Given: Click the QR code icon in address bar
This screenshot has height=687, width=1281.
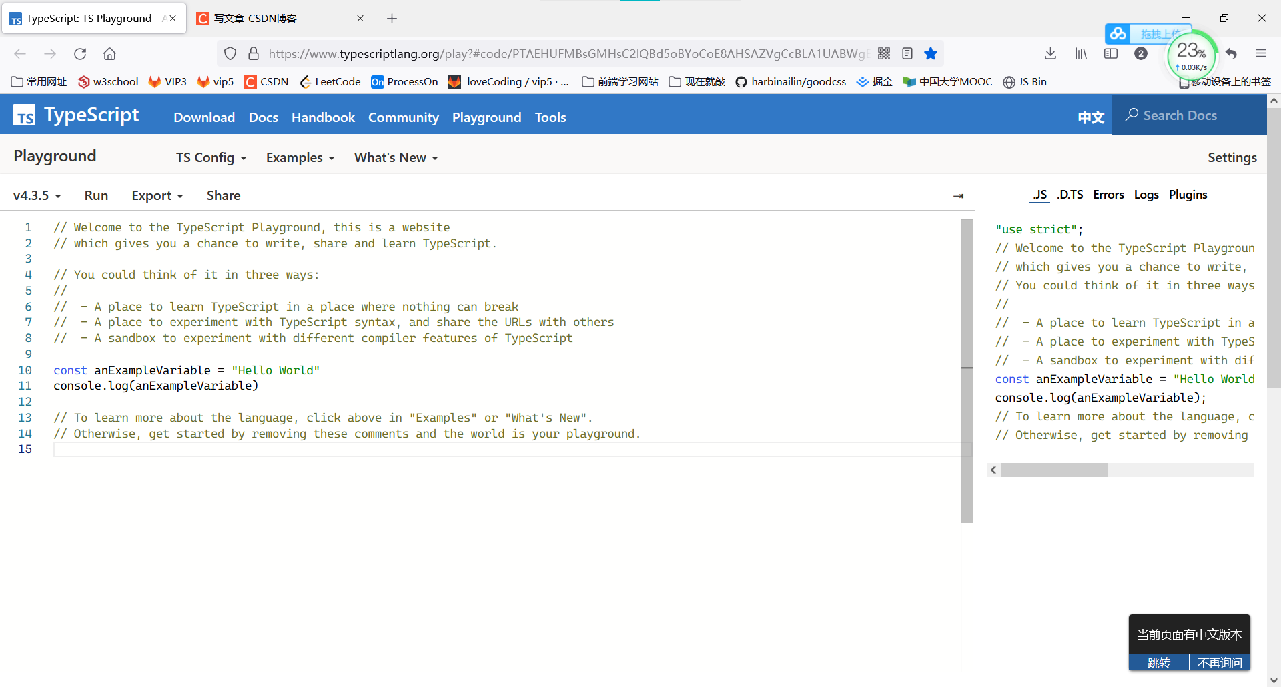Looking at the screenshot, I should pos(885,53).
